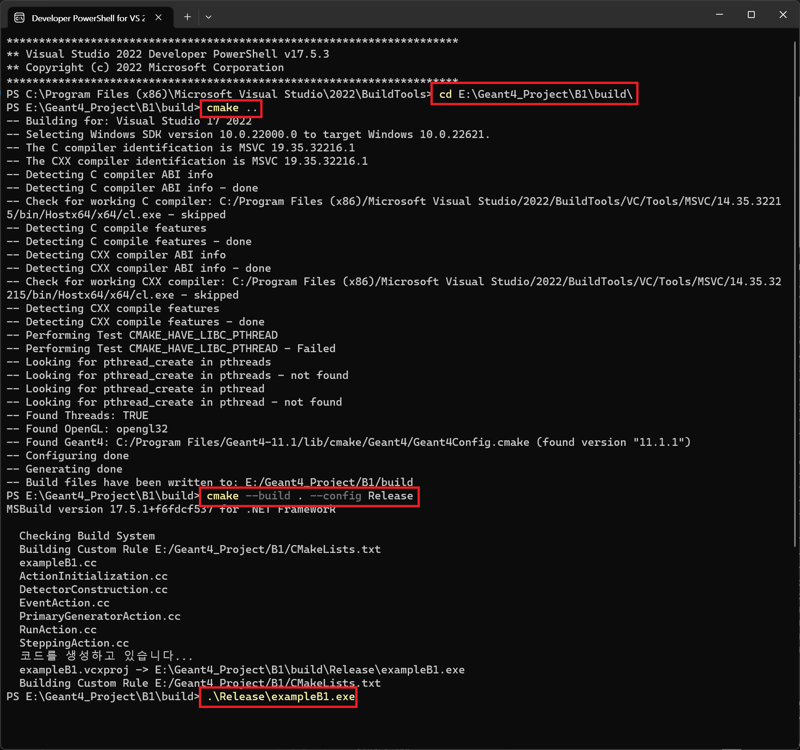This screenshot has width=800, height=750.
Task: Close the terminal window
Action: coord(783,15)
